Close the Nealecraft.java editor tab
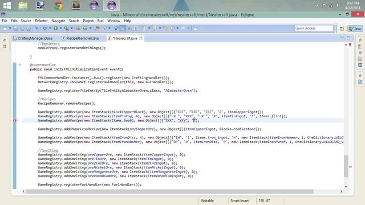The width and height of the screenshot is (365, 205). (141, 38)
